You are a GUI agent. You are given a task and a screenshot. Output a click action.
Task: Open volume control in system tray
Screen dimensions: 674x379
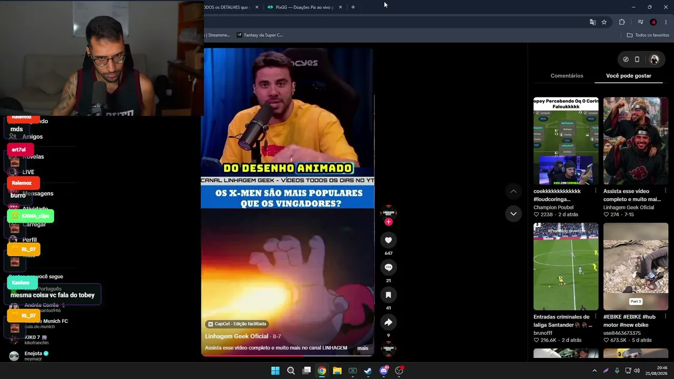coord(637,371)
